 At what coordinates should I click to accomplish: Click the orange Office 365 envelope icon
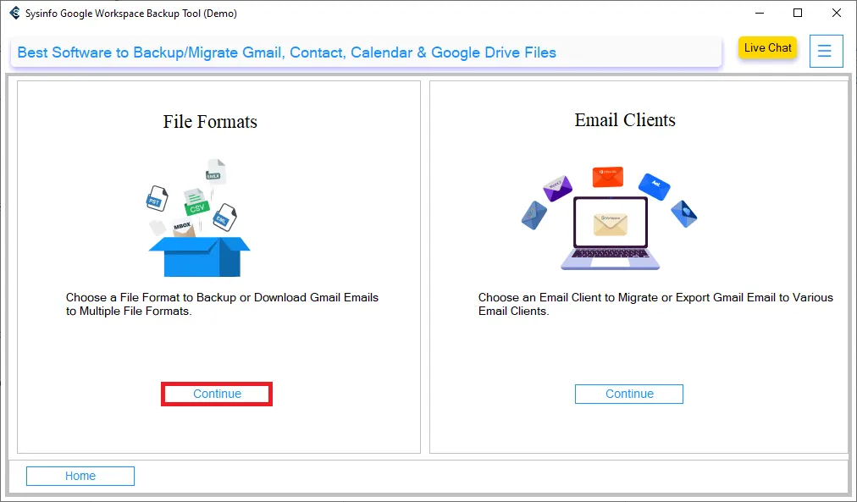tap(608, 176)
